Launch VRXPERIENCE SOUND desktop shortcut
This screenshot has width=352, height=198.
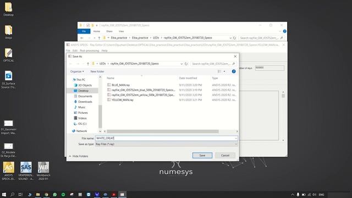26,171
